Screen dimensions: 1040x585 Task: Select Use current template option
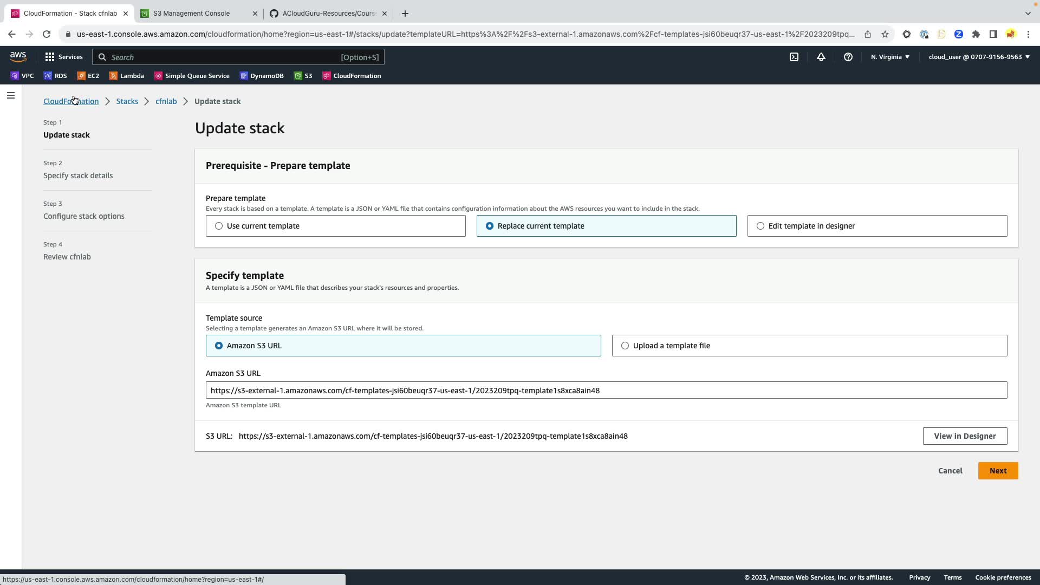(x=219, y=226)
